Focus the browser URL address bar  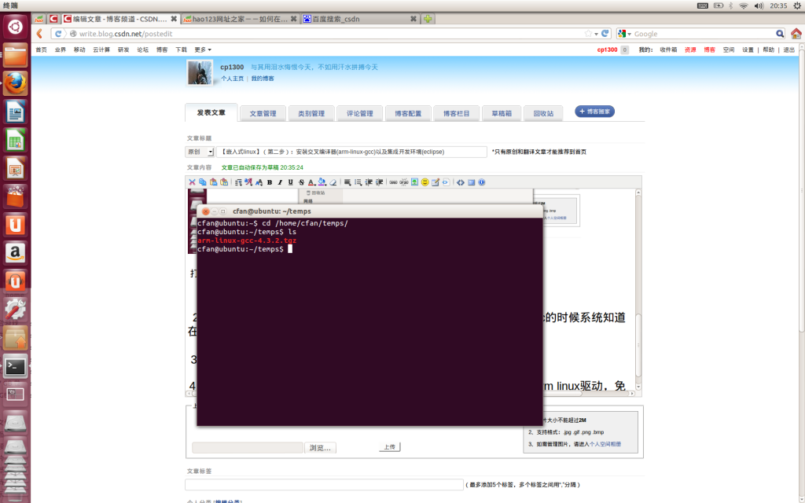click(329, 34)
